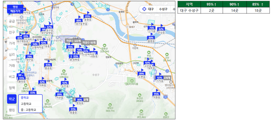Select the 신명여자중 94% marker
The width and height of the screenshot is (271, 121).
(x=35, y=44)
